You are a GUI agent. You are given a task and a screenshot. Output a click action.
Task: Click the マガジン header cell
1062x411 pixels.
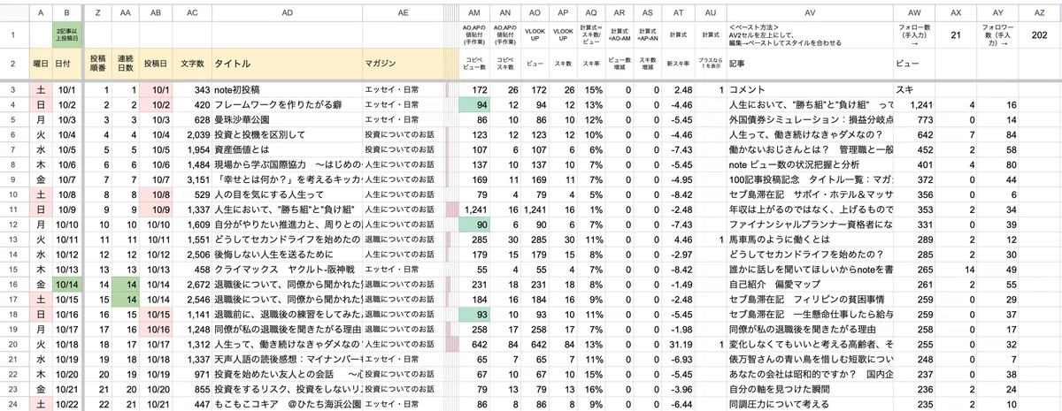[x=403, y=65]
